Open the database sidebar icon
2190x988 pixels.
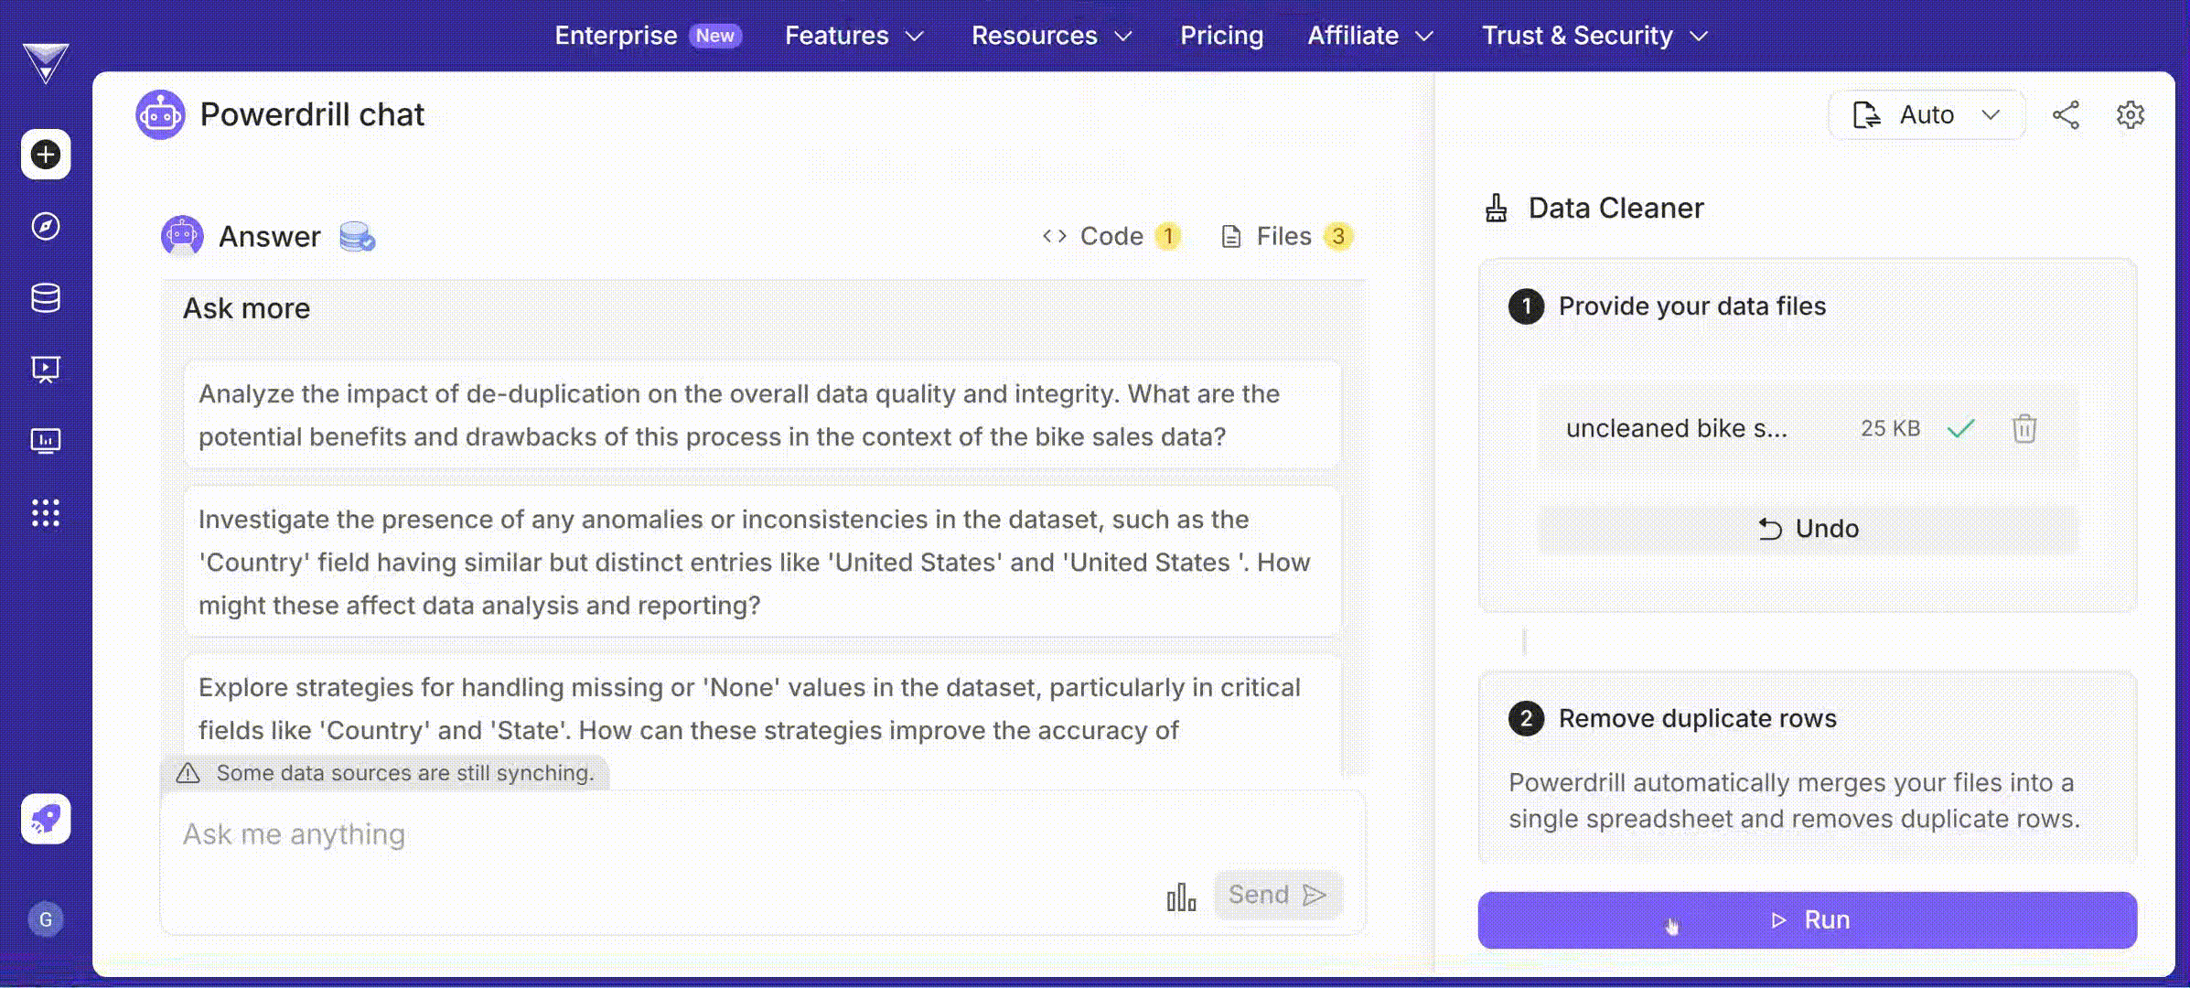(46, 297)
